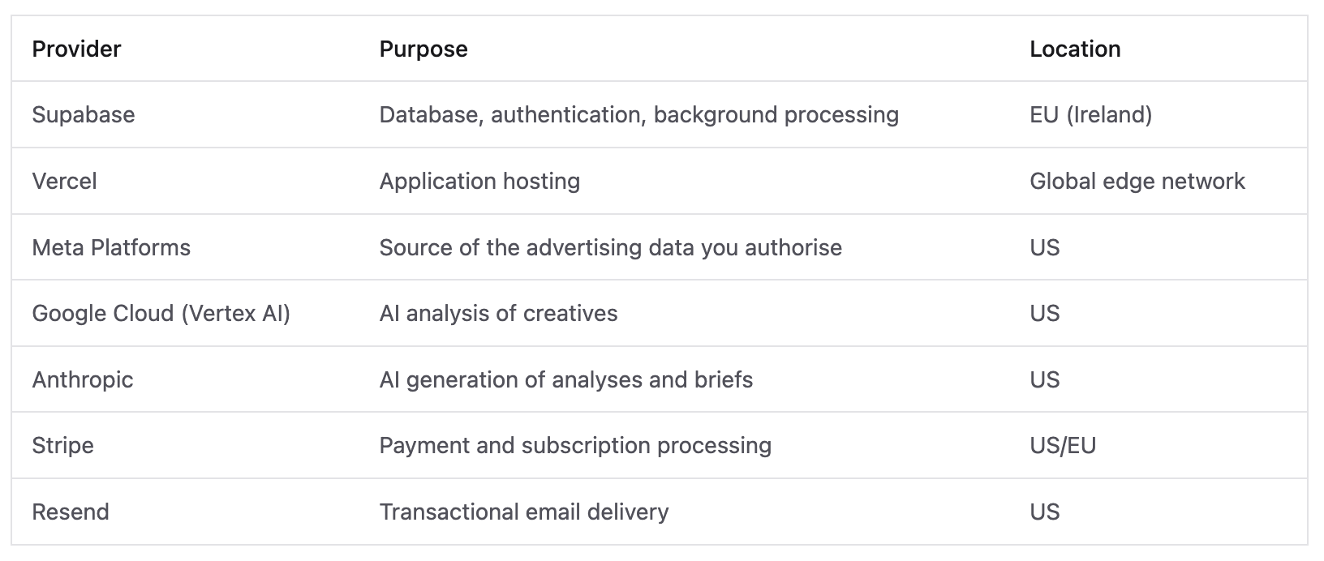Click the 'Database, authentication, background processing' text
Viewport: 1324px width, 561px height.
(x=639, y=114)
